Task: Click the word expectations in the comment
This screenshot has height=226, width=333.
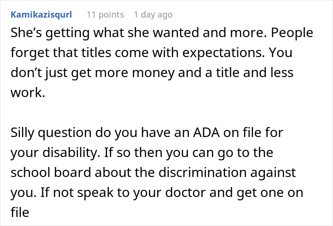Action: tap(224, 53)
